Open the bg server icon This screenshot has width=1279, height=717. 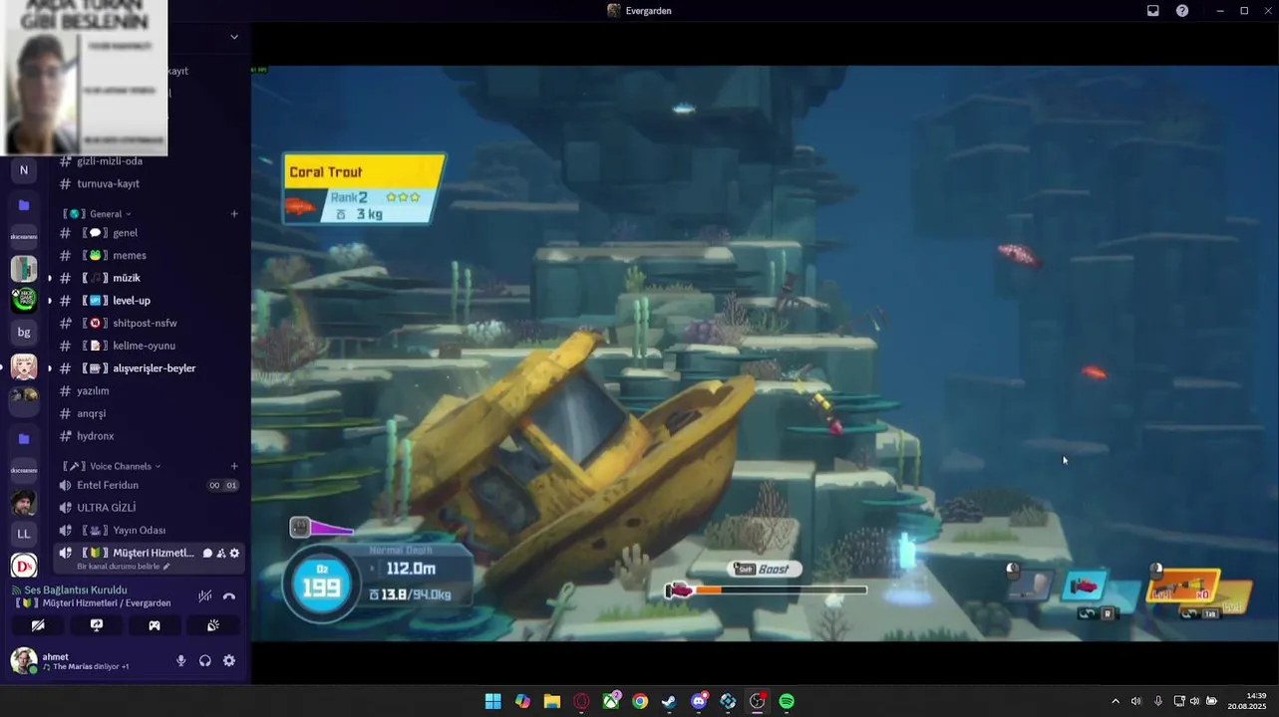click(x=24, y=332)
